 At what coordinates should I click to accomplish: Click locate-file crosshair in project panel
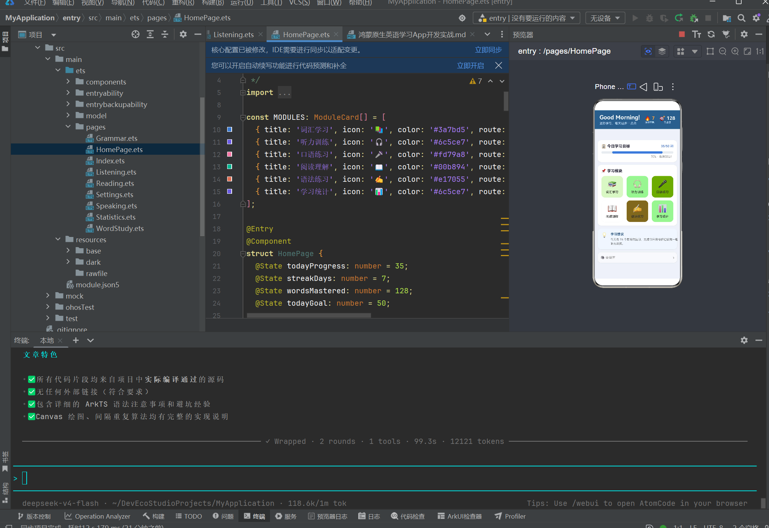tap(136, 35)
